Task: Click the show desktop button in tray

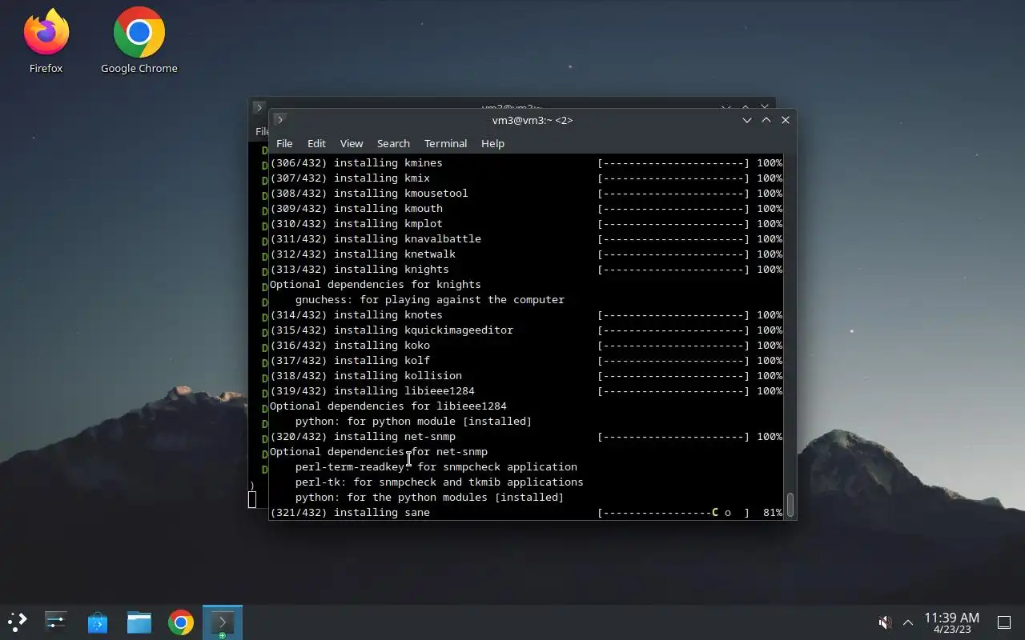Action: click(1003, 622)
